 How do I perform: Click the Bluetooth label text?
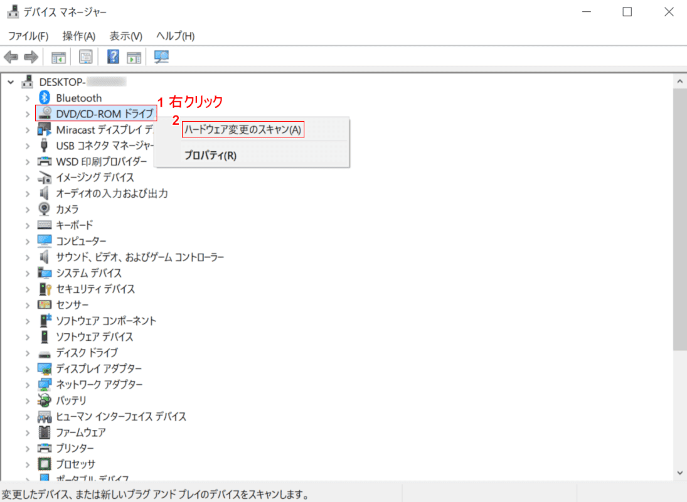click(79, 98)
